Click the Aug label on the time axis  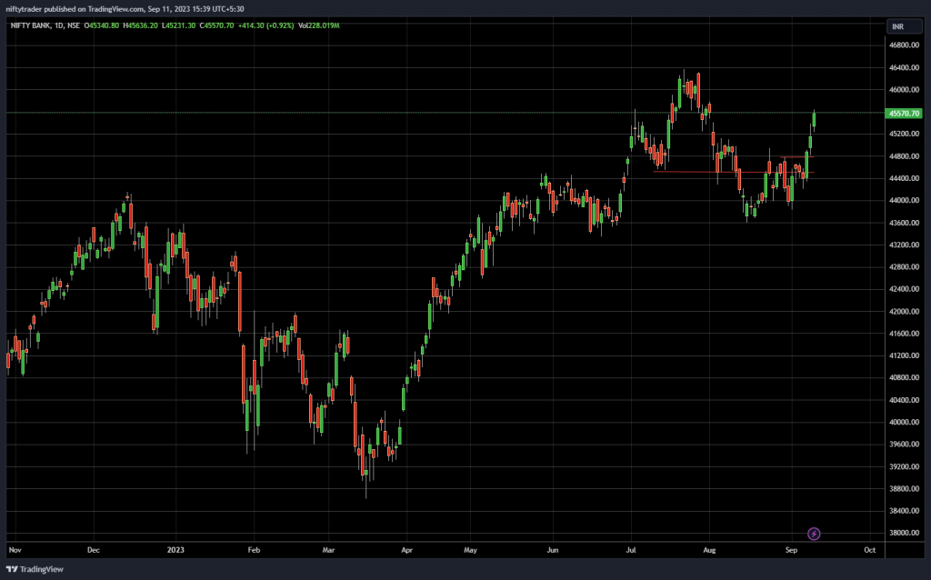(x=709, y=550)
